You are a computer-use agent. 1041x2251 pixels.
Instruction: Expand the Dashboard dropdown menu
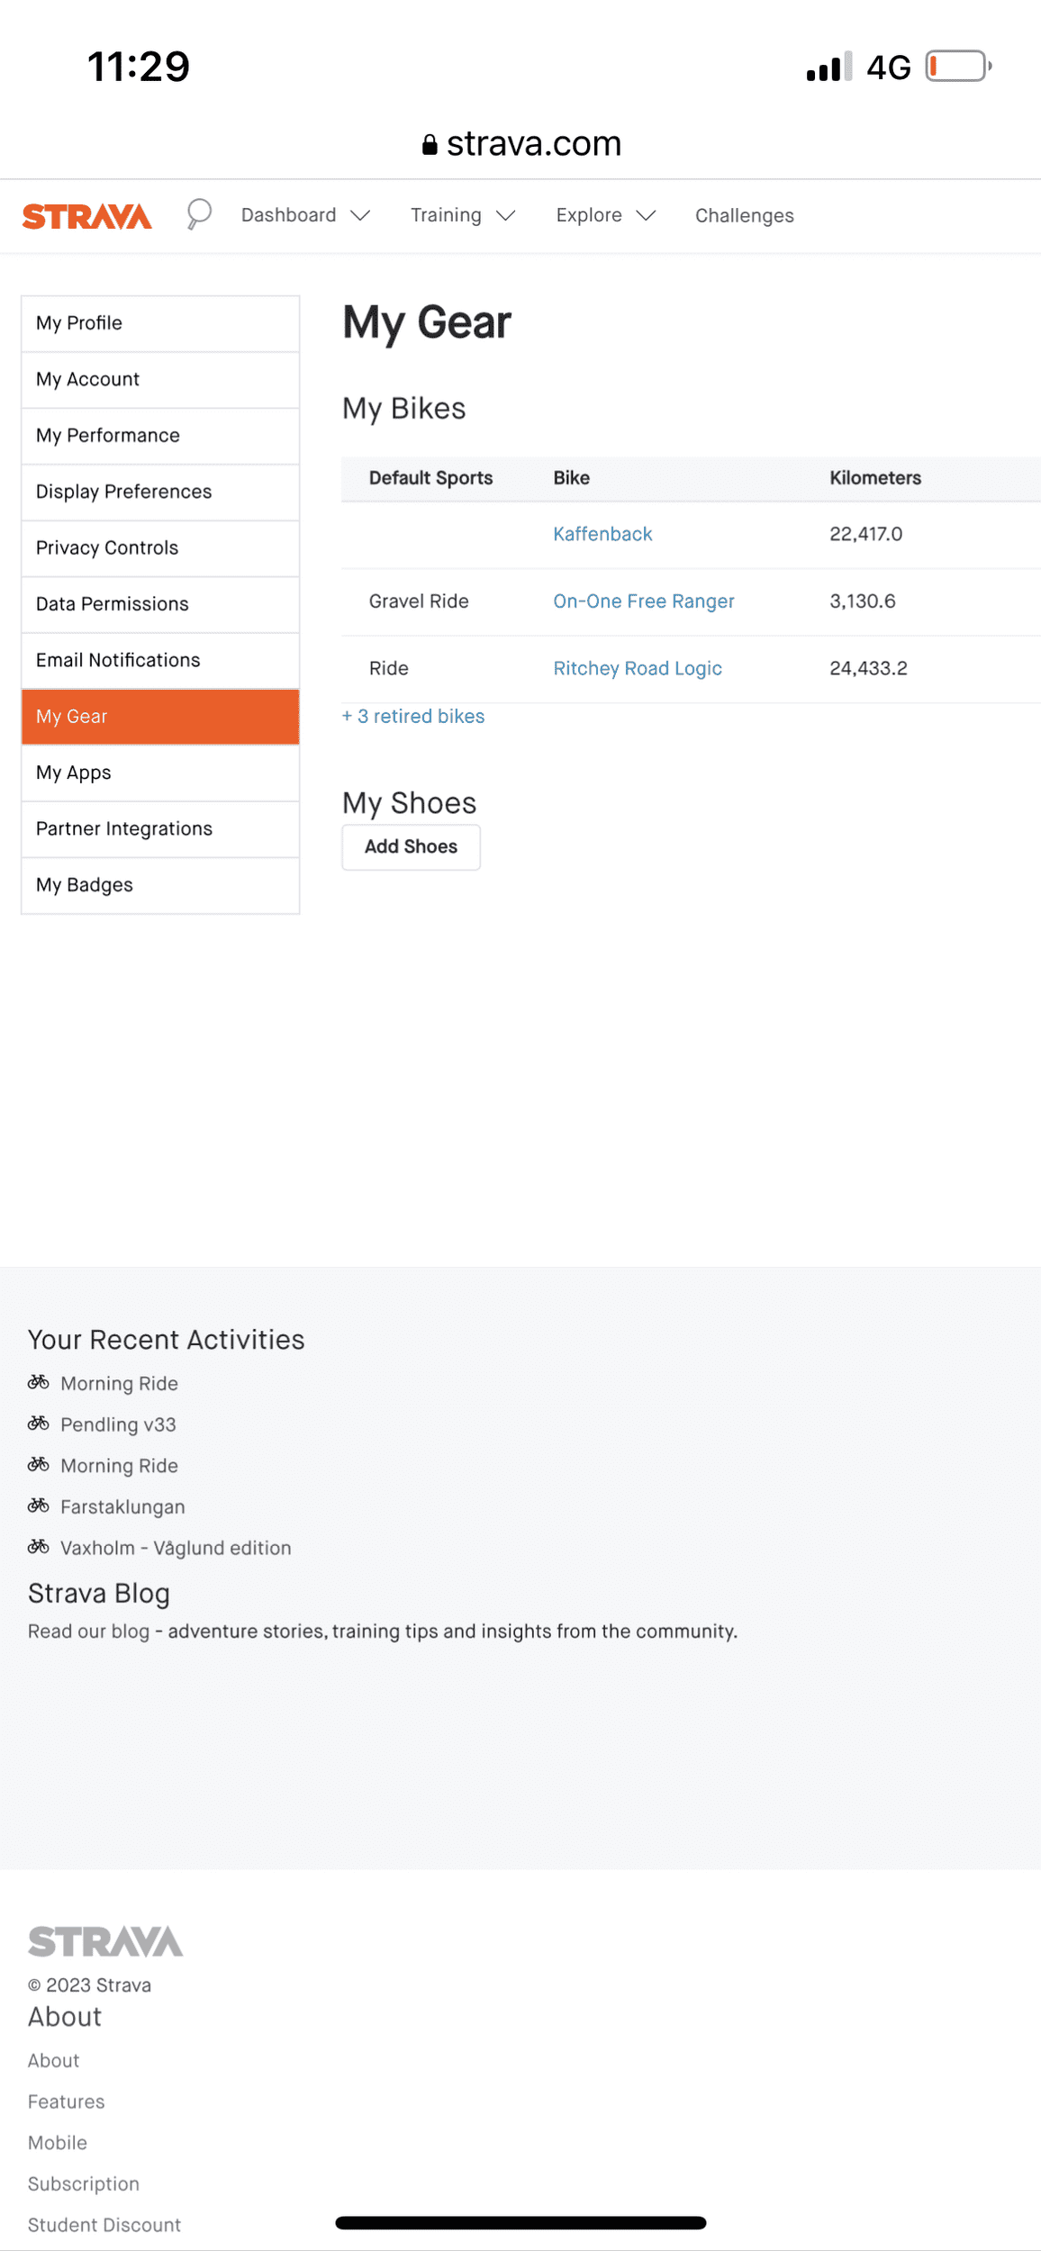(305, 215)
